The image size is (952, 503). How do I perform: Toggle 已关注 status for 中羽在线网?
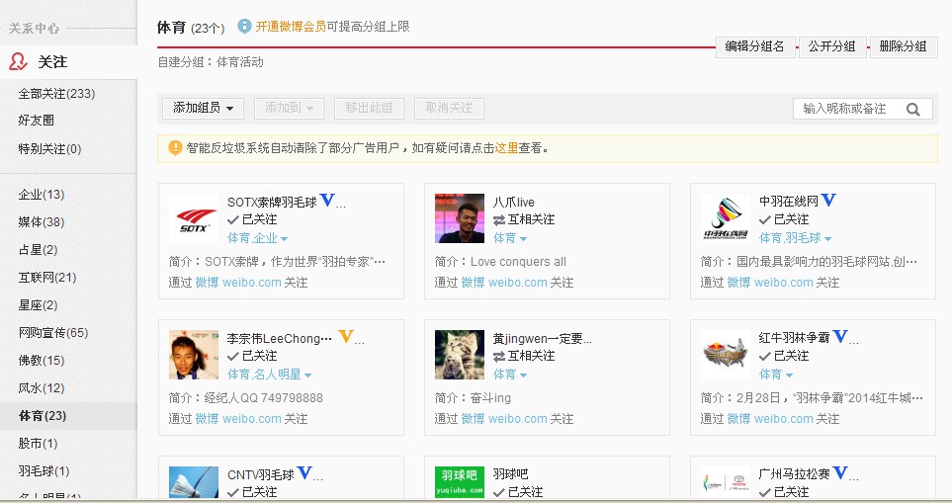(784, 219)
